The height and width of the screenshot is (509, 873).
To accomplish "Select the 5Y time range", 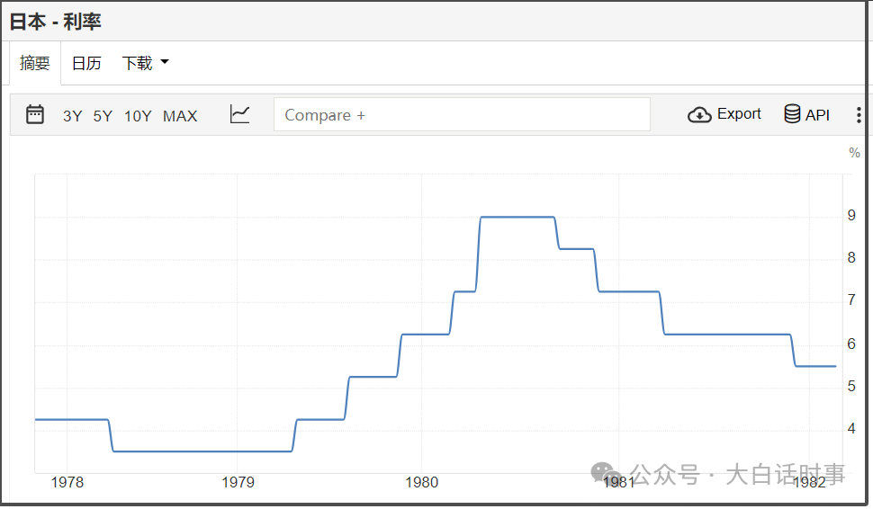I will pos(103,115).
